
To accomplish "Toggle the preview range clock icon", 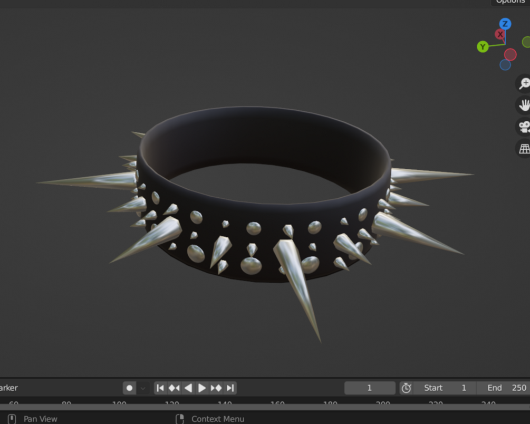I will coord(406,388).
